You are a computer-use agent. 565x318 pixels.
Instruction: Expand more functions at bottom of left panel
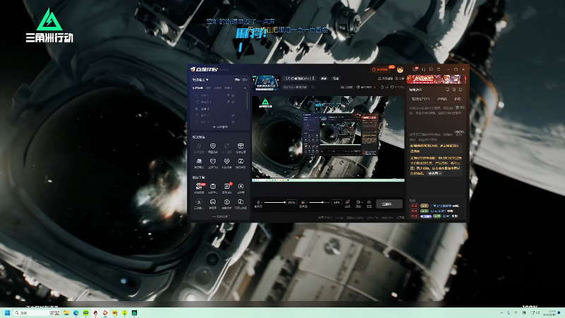pos(220,216)
